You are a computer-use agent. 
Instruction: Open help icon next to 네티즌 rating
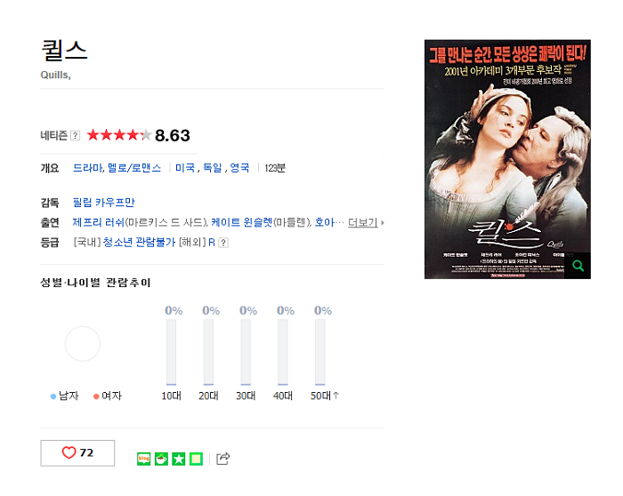[75, 136]
